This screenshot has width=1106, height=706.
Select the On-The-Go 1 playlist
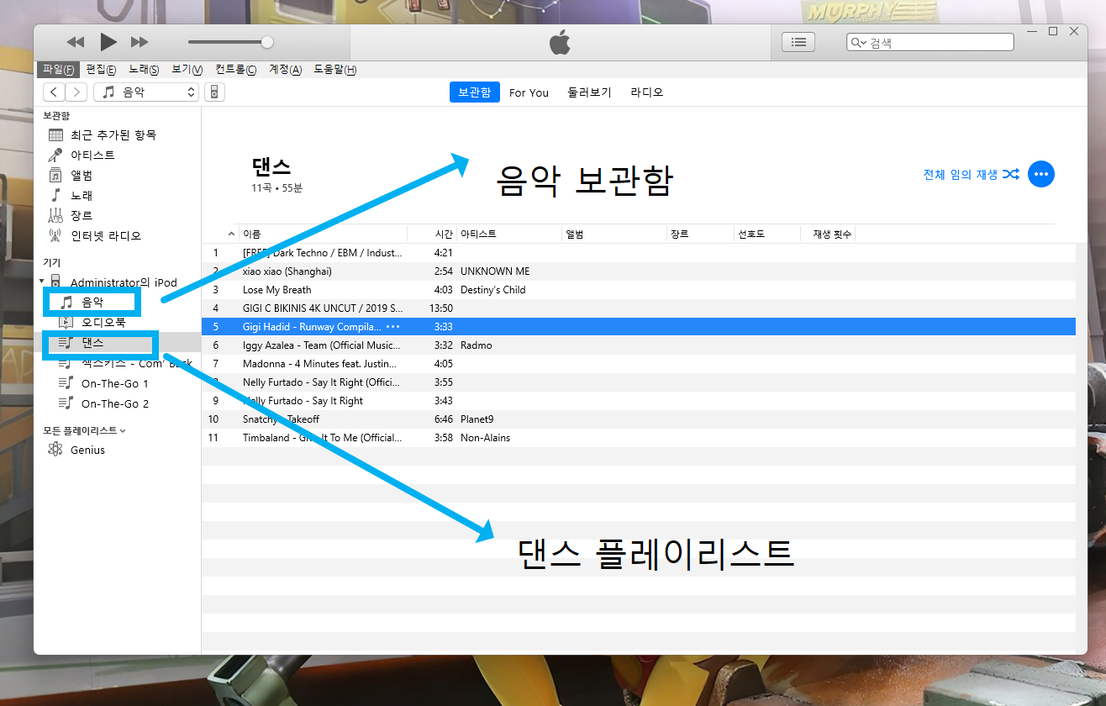point(117,383)
